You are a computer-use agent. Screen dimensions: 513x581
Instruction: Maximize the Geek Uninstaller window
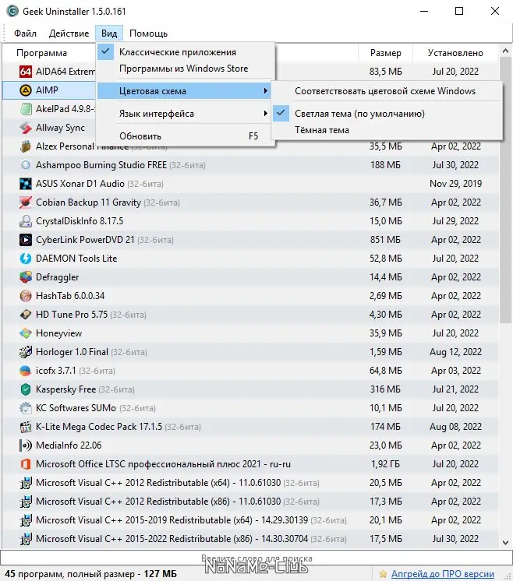coord(459,11)
